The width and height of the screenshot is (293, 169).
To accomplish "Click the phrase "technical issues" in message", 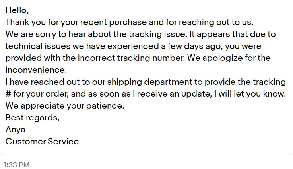I will coord(38,46).
